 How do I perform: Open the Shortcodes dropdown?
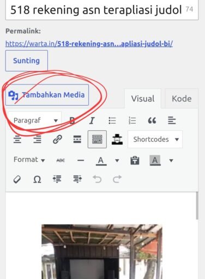click(155, 139)
